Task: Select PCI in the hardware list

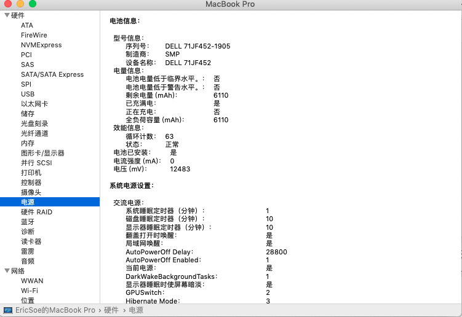Action: (26, 55)
